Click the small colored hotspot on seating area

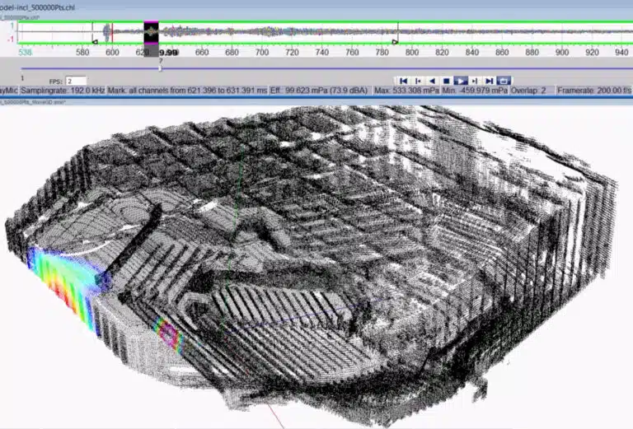point(168,335)
